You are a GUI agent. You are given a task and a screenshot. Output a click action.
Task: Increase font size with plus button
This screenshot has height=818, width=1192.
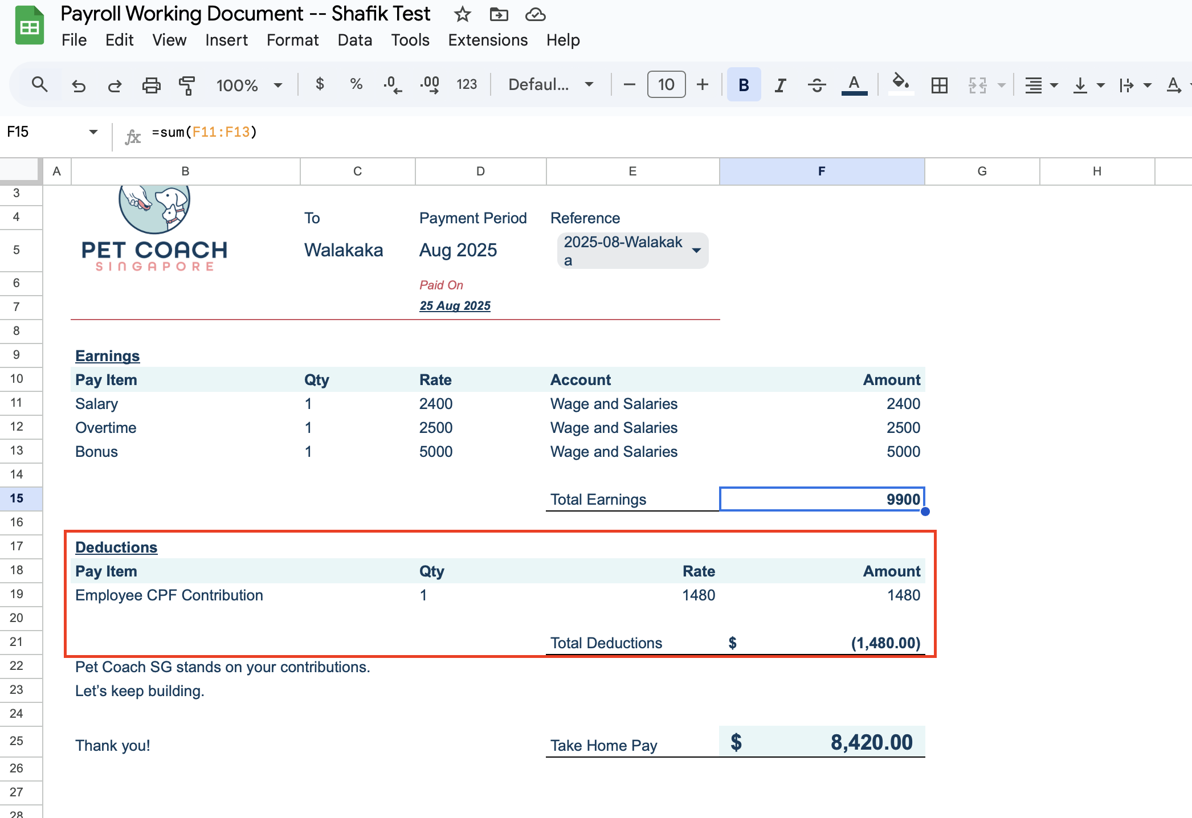coord(703,85)
